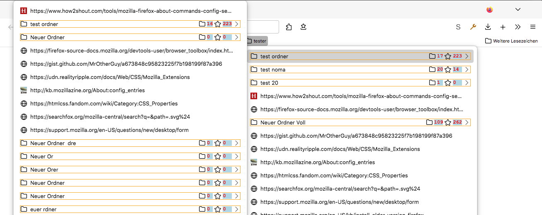This screenshot has width=542, height=215.
Task: Open the kb.mozillazine.org bookmark in left menu
Action: click(x=87, y=90)
